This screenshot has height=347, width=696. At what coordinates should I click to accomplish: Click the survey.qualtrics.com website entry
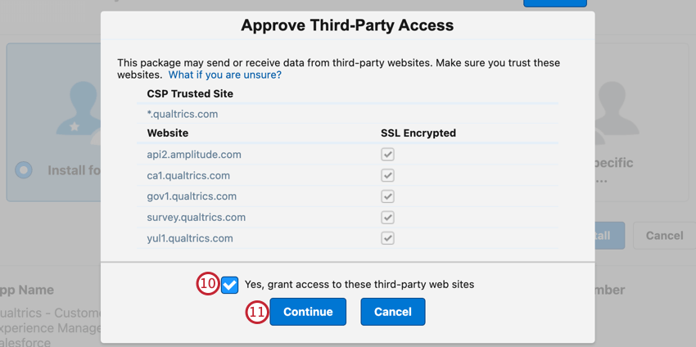click(197, 217)
